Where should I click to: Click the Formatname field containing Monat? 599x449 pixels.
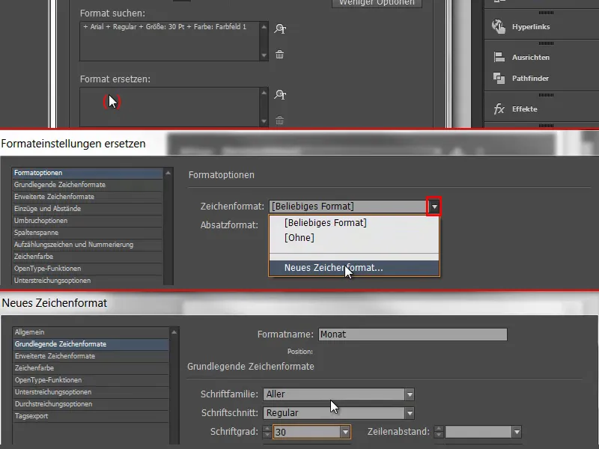[413, 335]
